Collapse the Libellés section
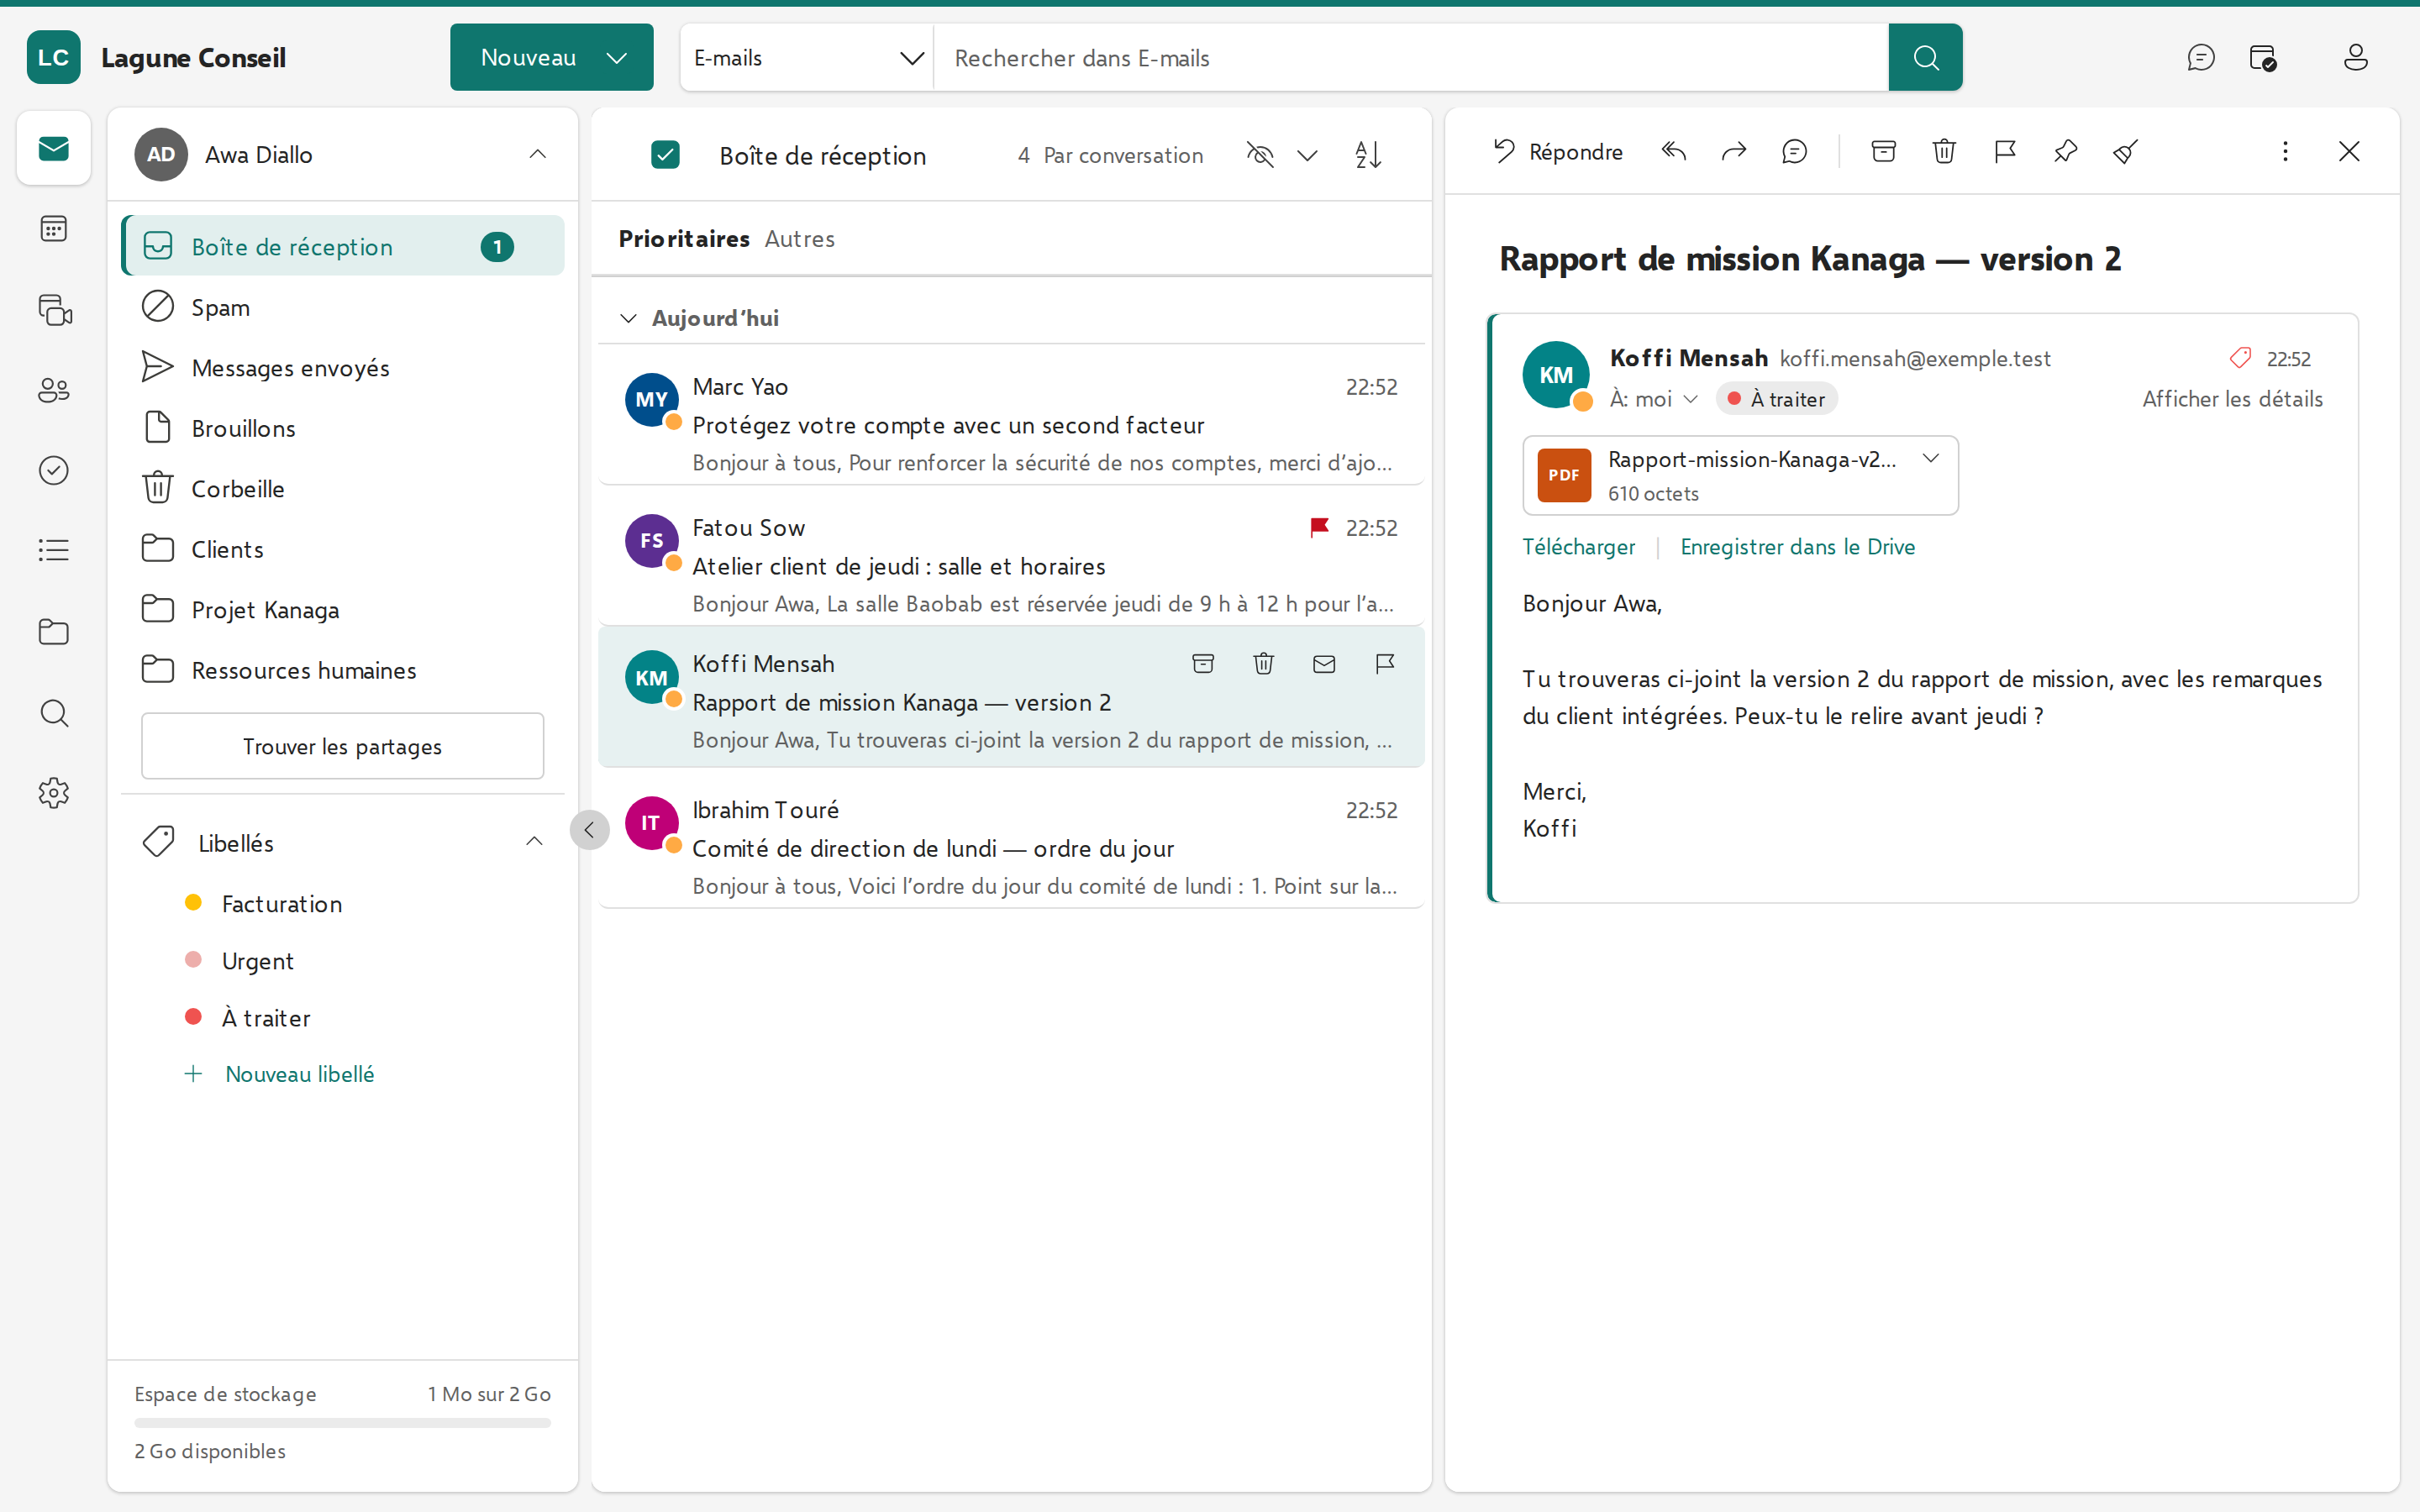 click(535, 842)
